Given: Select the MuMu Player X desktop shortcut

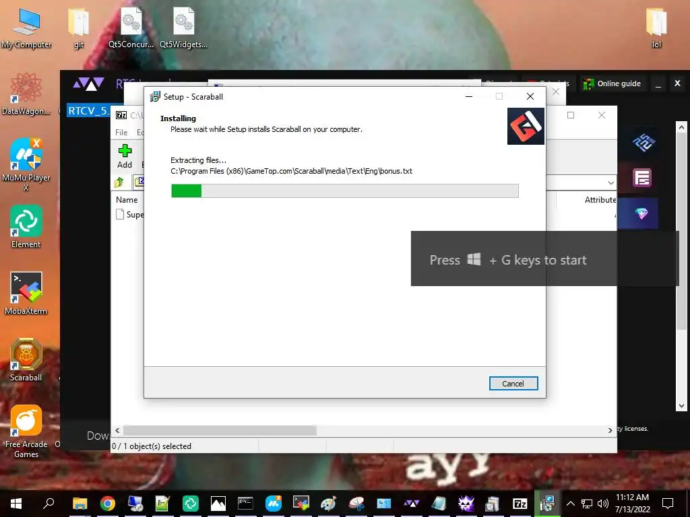Looking at the screenshot, I should 26,165.
